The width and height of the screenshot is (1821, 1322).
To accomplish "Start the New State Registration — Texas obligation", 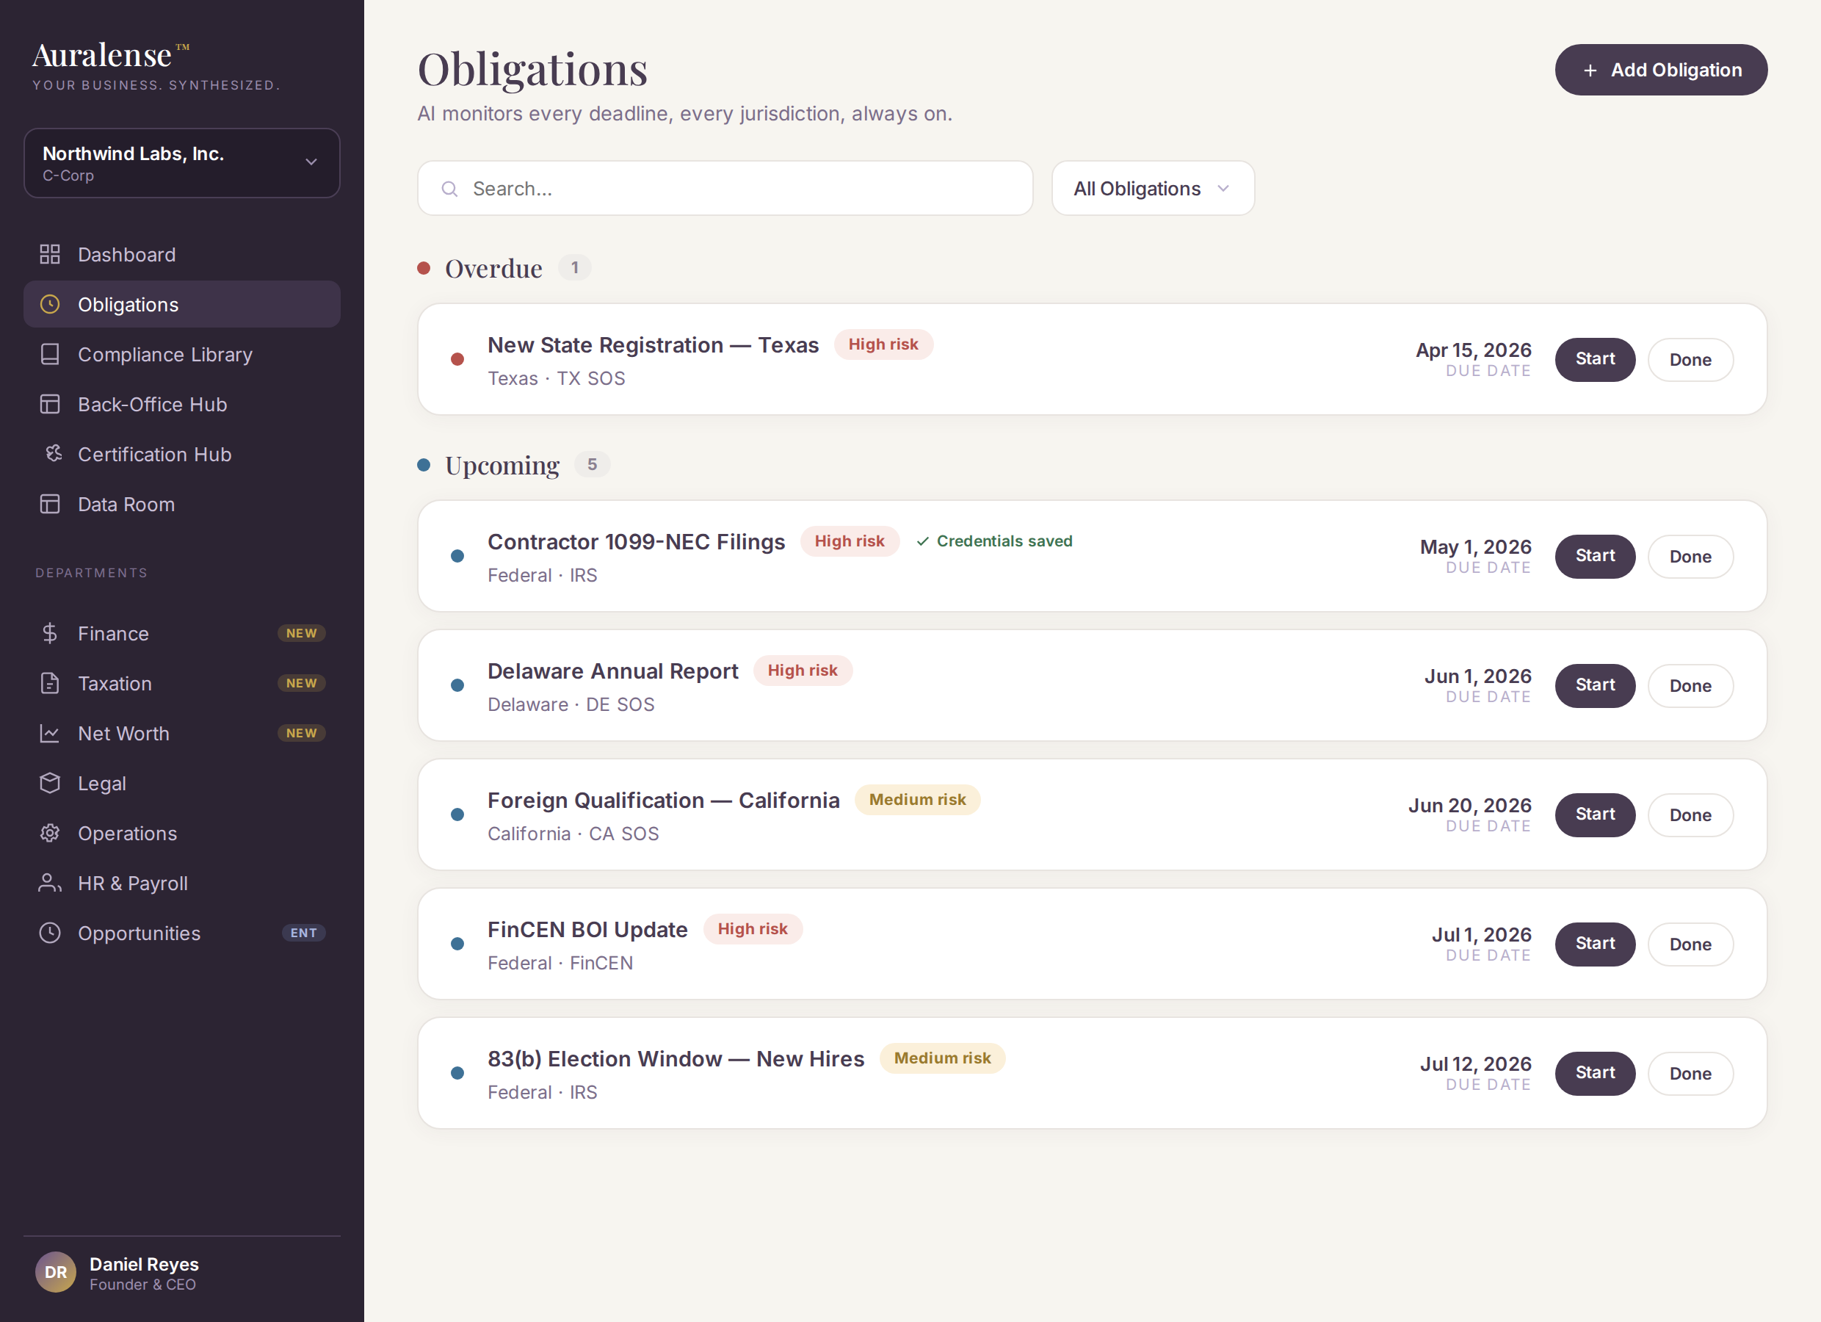I will point(1595,359).
